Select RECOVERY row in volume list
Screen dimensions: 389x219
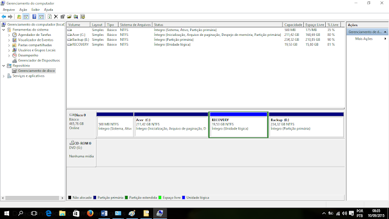(205, 44)
